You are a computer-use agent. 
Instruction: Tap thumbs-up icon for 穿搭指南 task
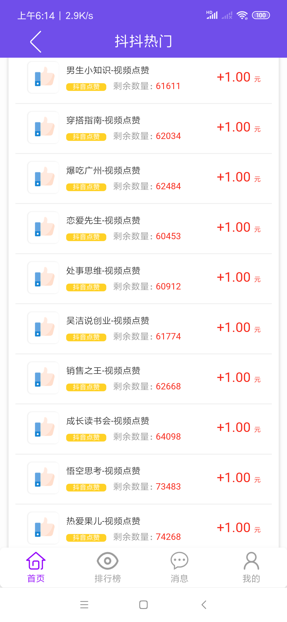[43, 128]
